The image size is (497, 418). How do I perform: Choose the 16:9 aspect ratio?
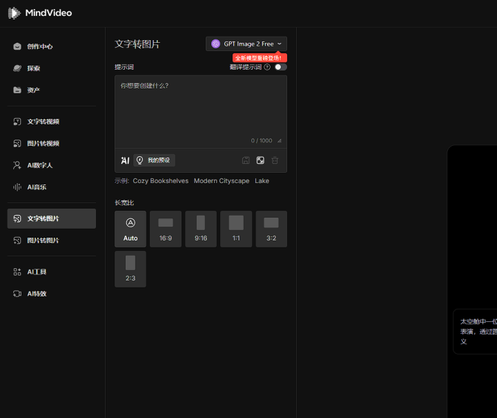[166, 229]
